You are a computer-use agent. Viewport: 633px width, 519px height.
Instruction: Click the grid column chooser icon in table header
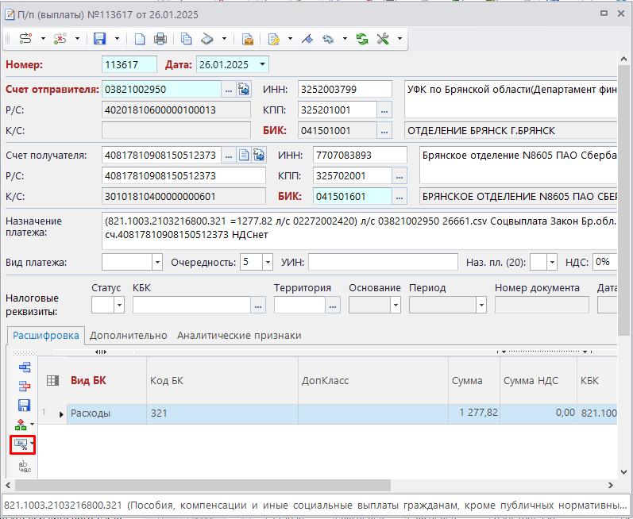point(53,381)
